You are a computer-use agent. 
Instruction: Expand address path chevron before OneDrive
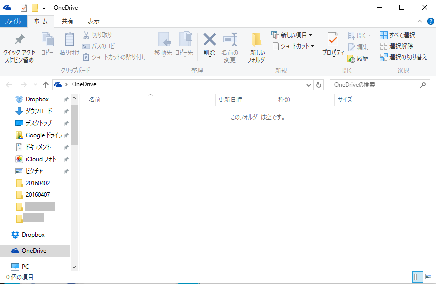66,85
